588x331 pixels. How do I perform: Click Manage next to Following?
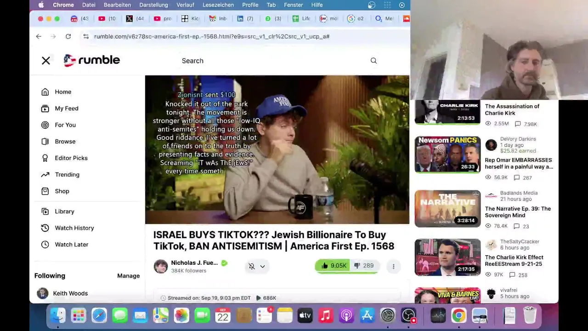(128, 276)
